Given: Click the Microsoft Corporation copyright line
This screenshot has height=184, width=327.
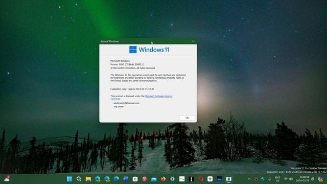Looking at the screenshot, I should pos(133,68).
